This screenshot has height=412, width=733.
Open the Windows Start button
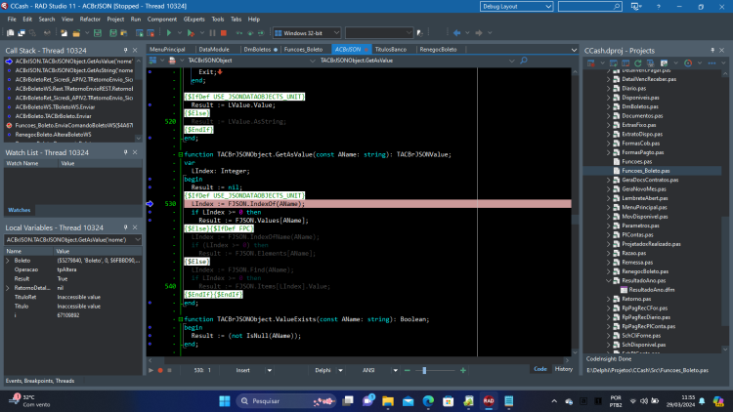point(225,401)
